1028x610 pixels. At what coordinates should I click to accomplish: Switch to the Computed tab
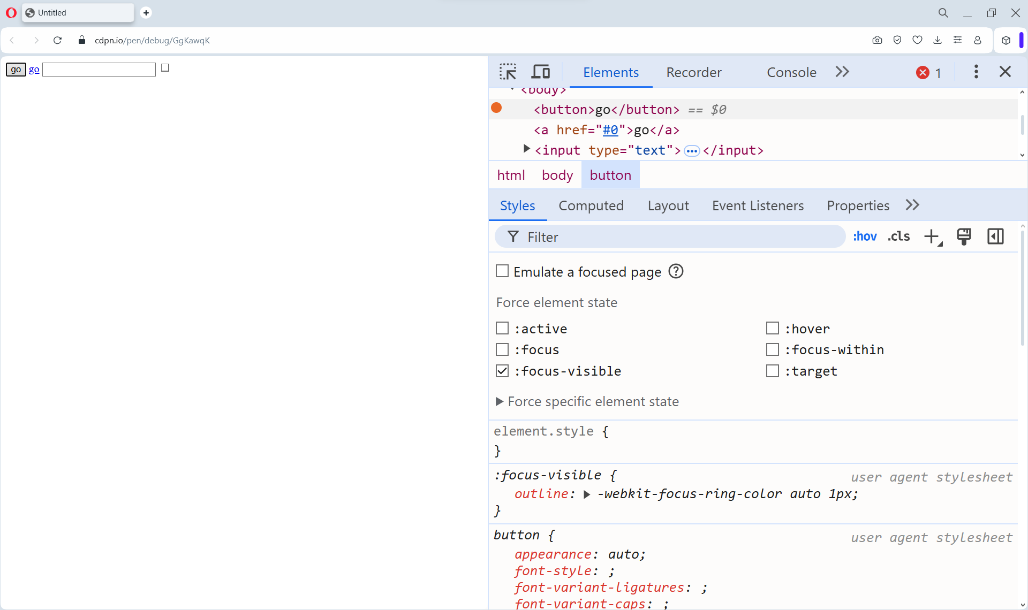[x=591, y=205]
